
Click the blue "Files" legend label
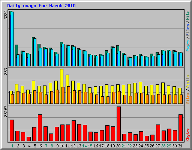188,30
